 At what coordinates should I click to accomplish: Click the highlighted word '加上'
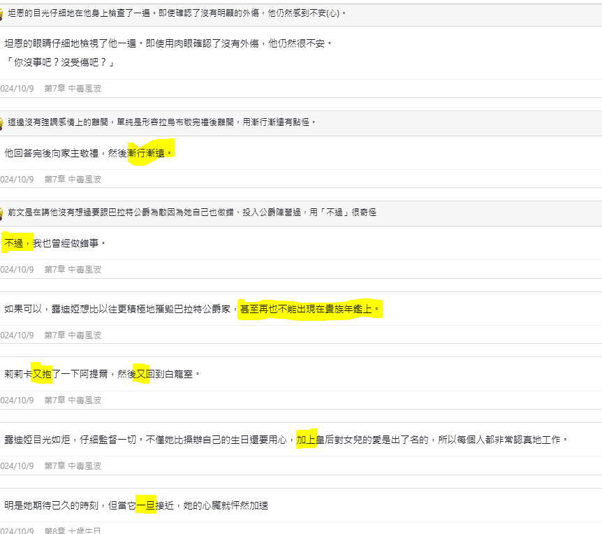pos(306,440)
